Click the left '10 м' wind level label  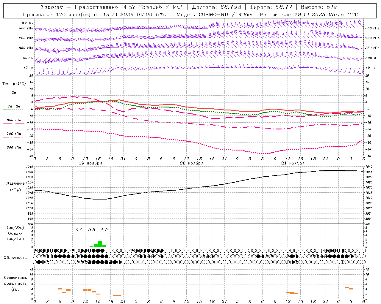tap(29, 68)
